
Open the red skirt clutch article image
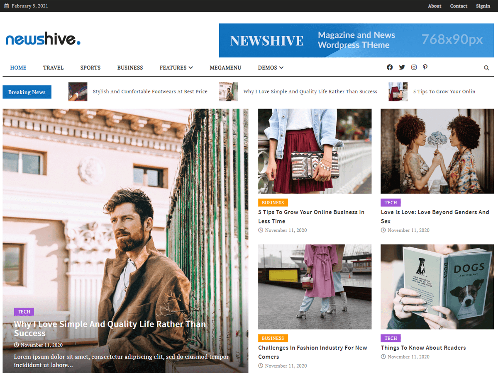coord(315,151)
